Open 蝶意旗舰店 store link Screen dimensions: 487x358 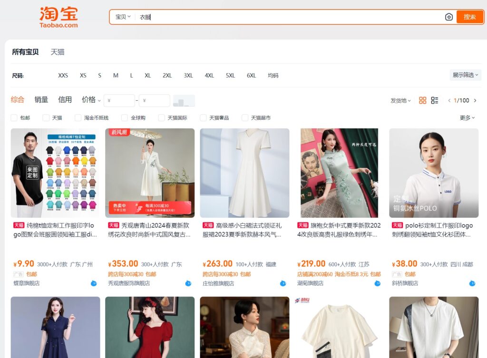(27, 283)
